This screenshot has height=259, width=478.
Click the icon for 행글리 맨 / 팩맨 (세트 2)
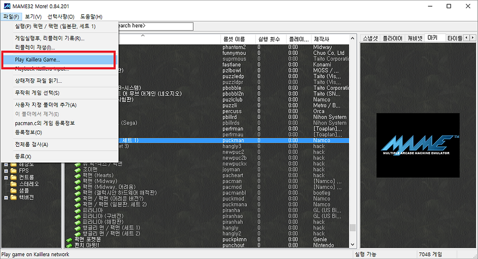pos(78,233)
